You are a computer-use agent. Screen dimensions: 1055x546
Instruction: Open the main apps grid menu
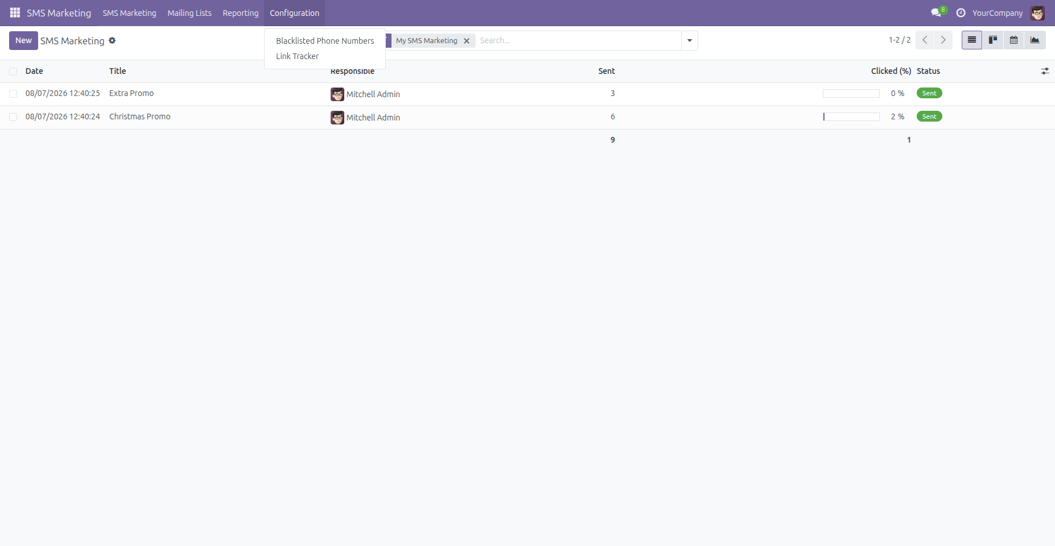coord(15,12)
